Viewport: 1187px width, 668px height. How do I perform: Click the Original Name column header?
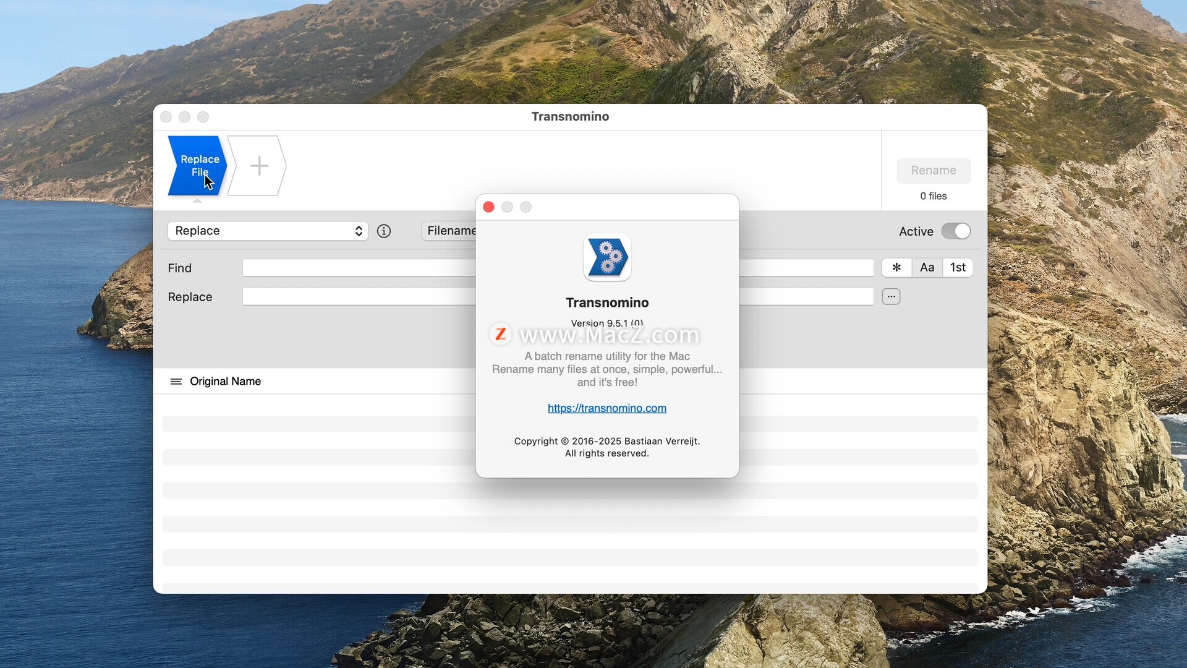(x=225, y=382)
